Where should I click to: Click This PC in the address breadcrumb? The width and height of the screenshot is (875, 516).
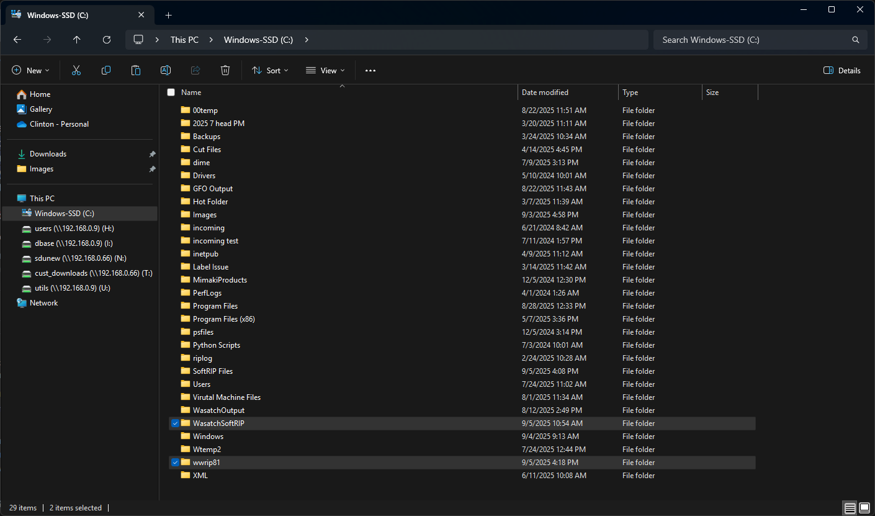[184, 40]
